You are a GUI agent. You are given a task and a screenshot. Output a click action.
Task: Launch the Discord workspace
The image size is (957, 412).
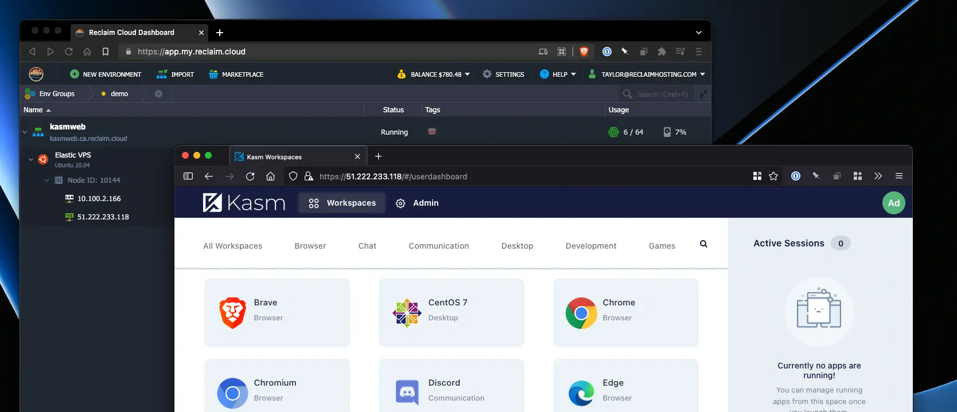(452, 386)
